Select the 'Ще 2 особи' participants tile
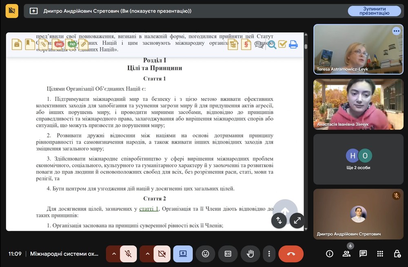The image size is (408, 267). (x=358, y=160)
